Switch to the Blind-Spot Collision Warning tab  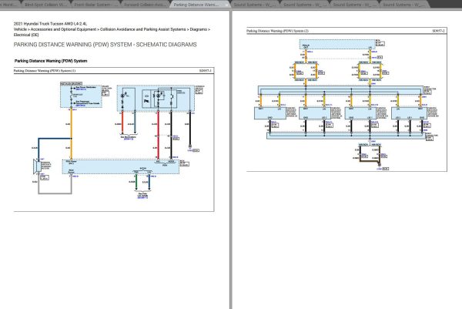(45, 5)
